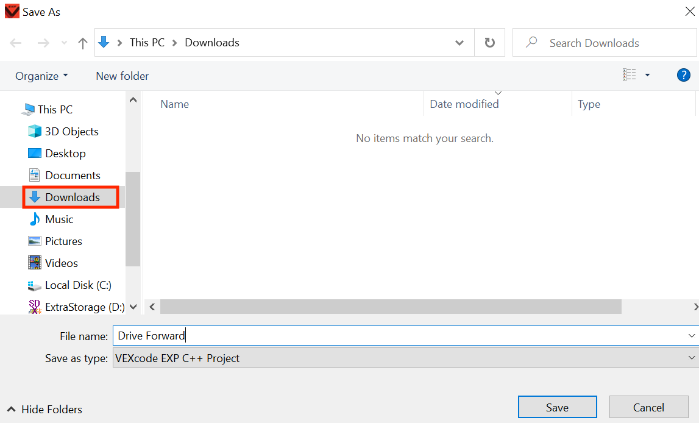
Task: Click the search magnifier icon
Action: point(531,42)
